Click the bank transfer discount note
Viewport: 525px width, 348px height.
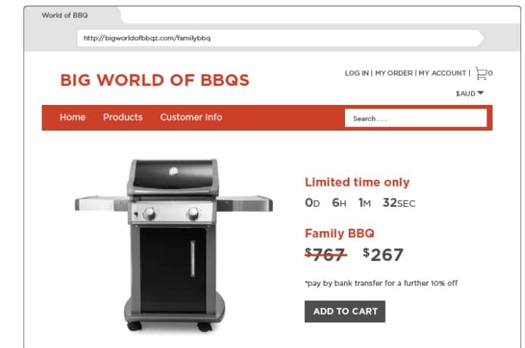(381, 283)
